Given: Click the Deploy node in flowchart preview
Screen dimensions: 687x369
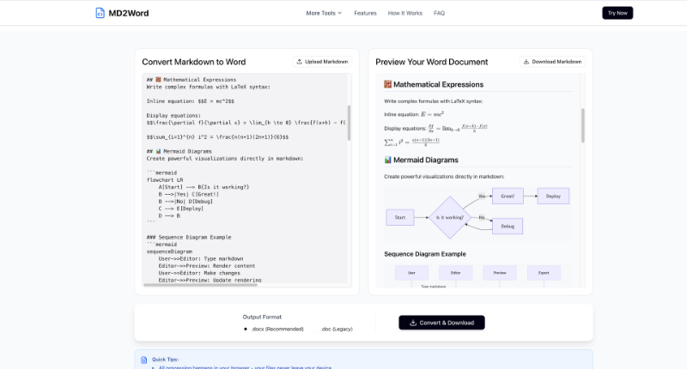Looking at the screenshot, I should (553, 197).
